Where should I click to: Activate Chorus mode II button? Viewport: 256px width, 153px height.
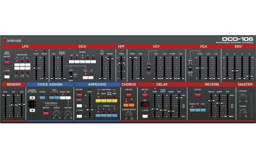(x=131, y=105)
